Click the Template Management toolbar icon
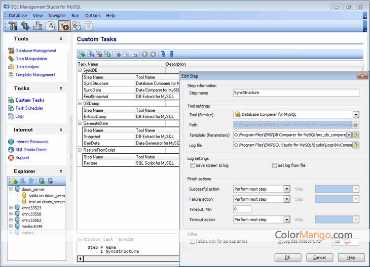The image size is (370, 267). [x=50, y=26]
